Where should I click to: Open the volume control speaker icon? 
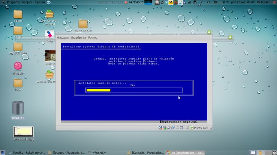point(208,2)
